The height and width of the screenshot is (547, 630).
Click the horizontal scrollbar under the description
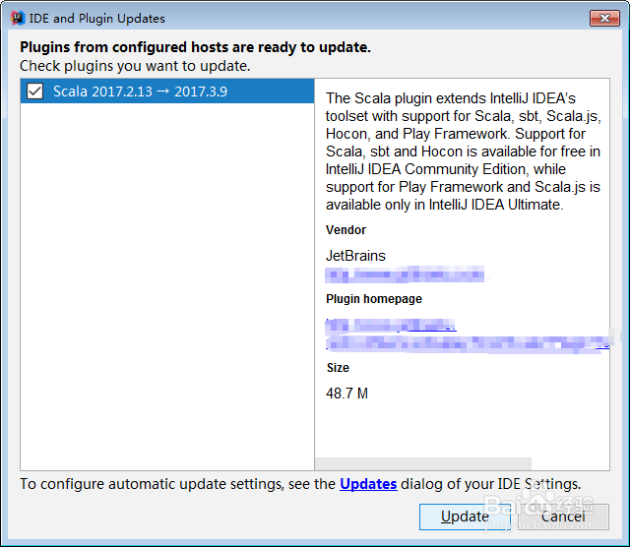click(x=423, y=463)
